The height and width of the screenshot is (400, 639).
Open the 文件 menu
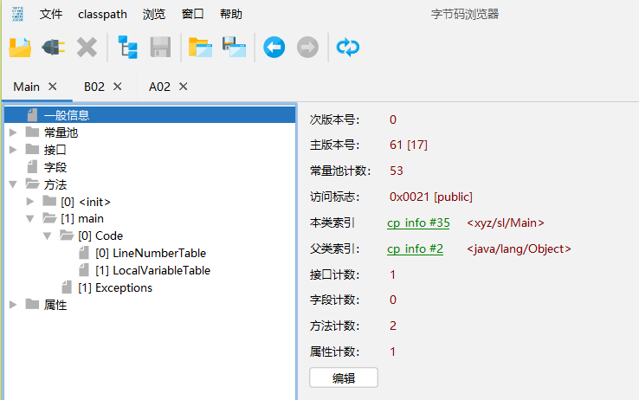(51, 14)
